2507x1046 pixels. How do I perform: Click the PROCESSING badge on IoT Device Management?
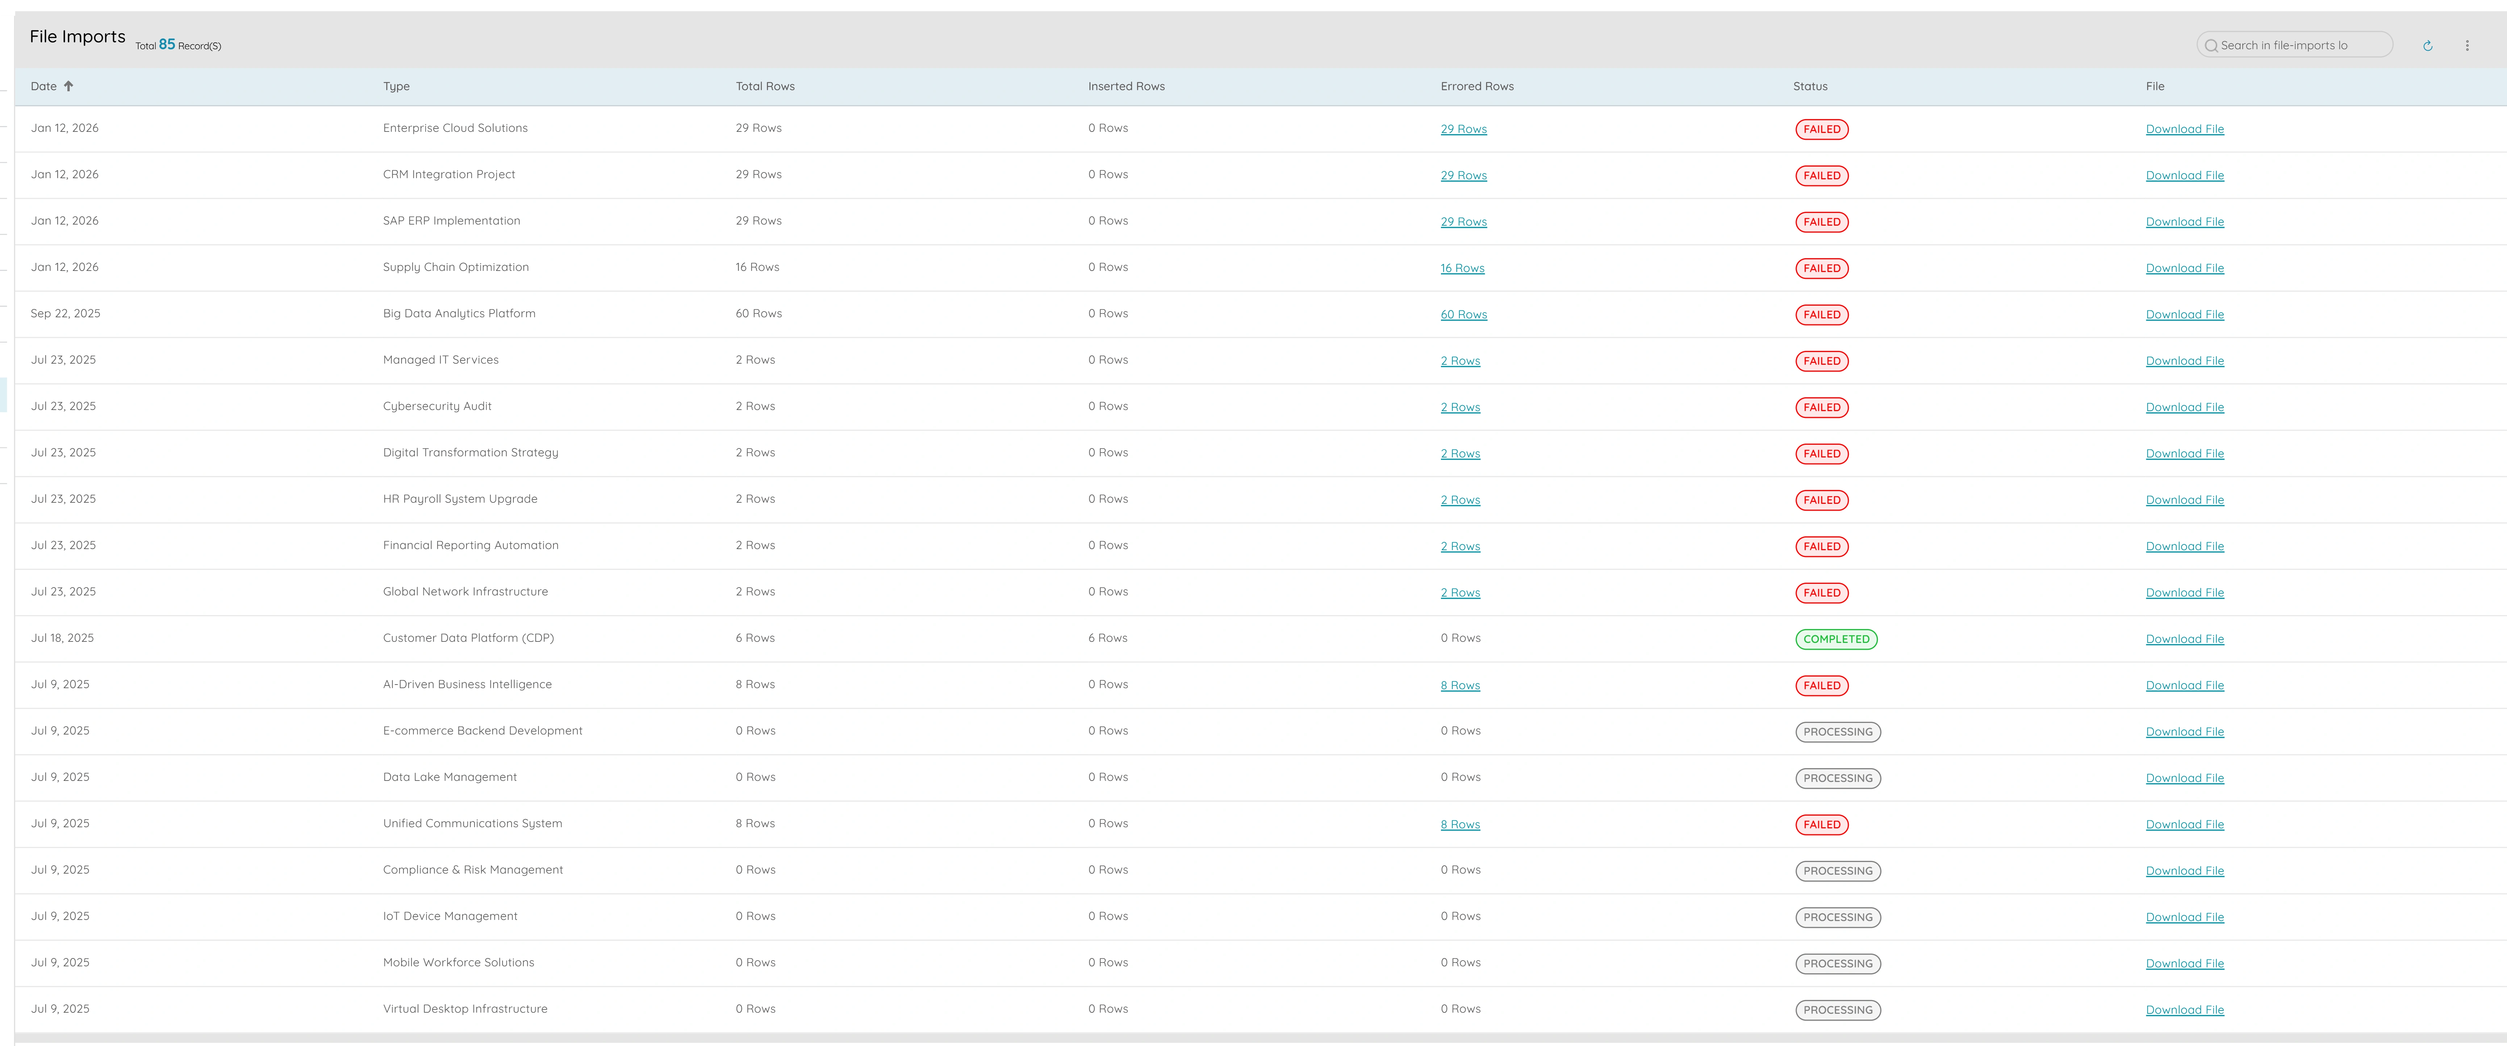pyautogui.click(x=1838, y=917)
